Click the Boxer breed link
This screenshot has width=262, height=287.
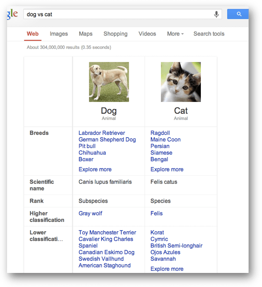tap(86, 159)
